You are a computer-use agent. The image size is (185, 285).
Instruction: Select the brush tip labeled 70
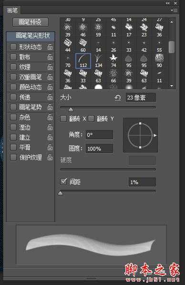coord(68,61)
